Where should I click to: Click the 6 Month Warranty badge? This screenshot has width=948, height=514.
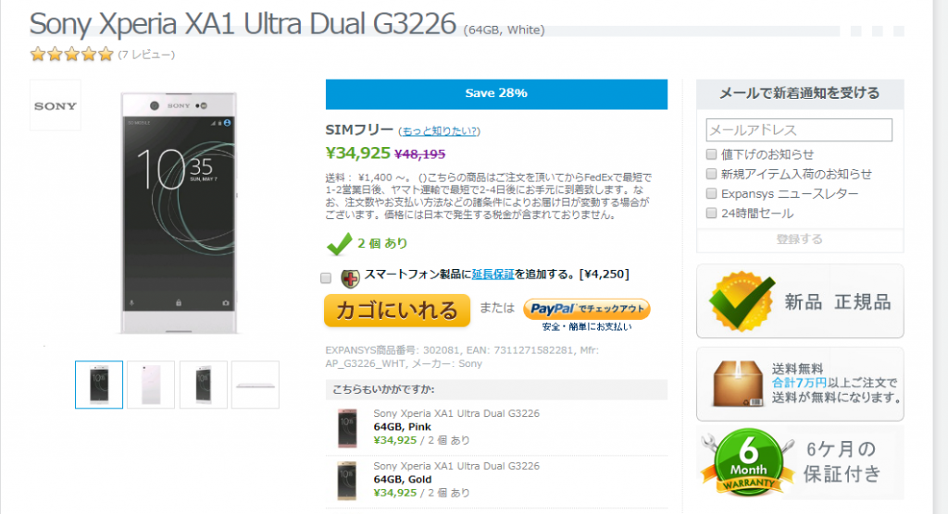point(748,462)
